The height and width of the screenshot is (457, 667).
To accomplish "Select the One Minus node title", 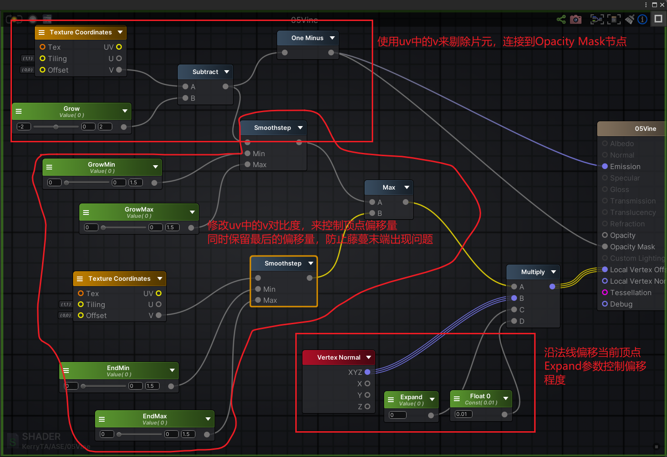I will (x=307, y=38).
